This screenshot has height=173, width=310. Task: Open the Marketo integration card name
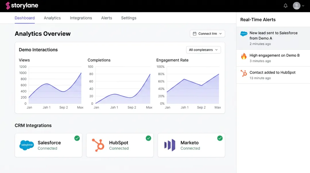(x=189, y=143)
